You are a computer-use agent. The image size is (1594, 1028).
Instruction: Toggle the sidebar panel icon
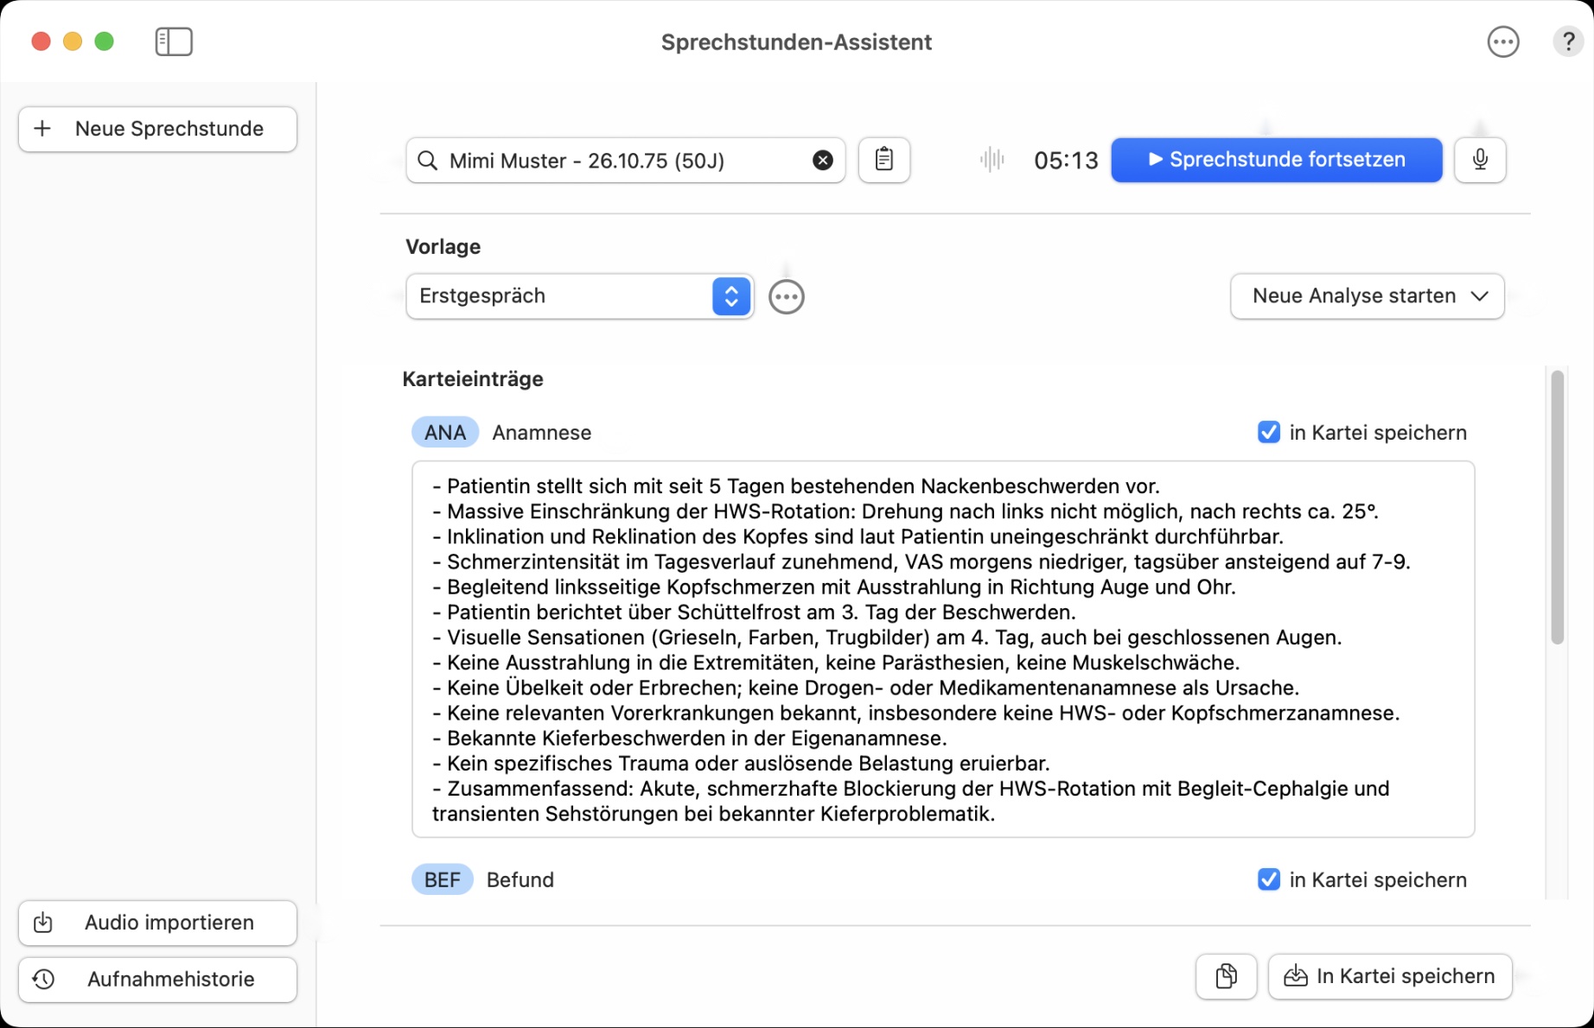click(x=174, y=41)
